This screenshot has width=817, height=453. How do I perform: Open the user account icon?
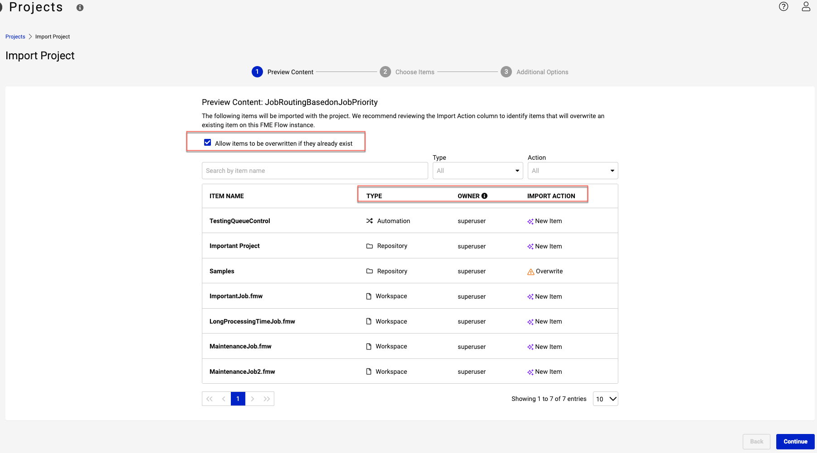806,6
